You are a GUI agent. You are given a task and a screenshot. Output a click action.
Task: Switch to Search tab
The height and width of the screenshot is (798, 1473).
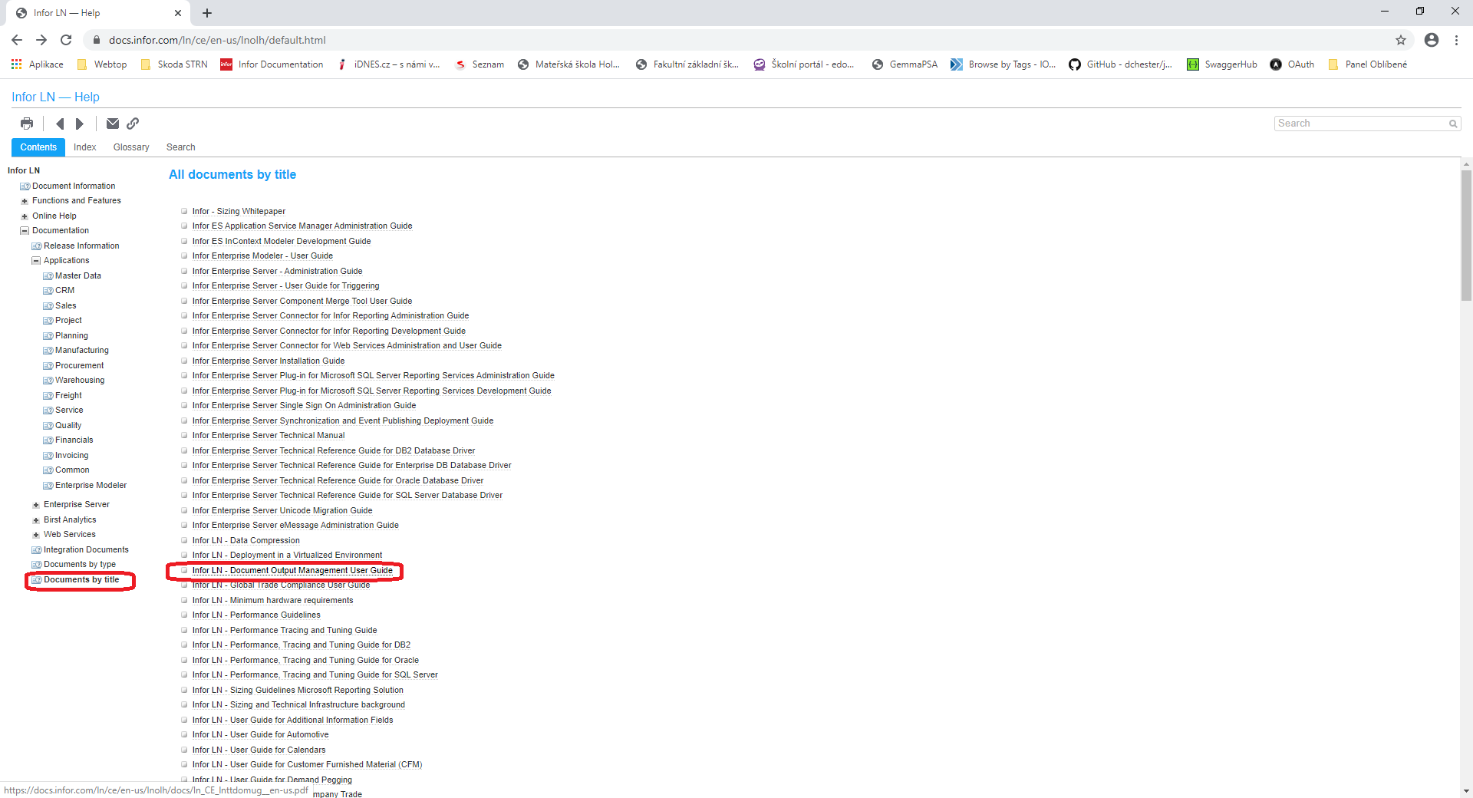click(181, 147)
